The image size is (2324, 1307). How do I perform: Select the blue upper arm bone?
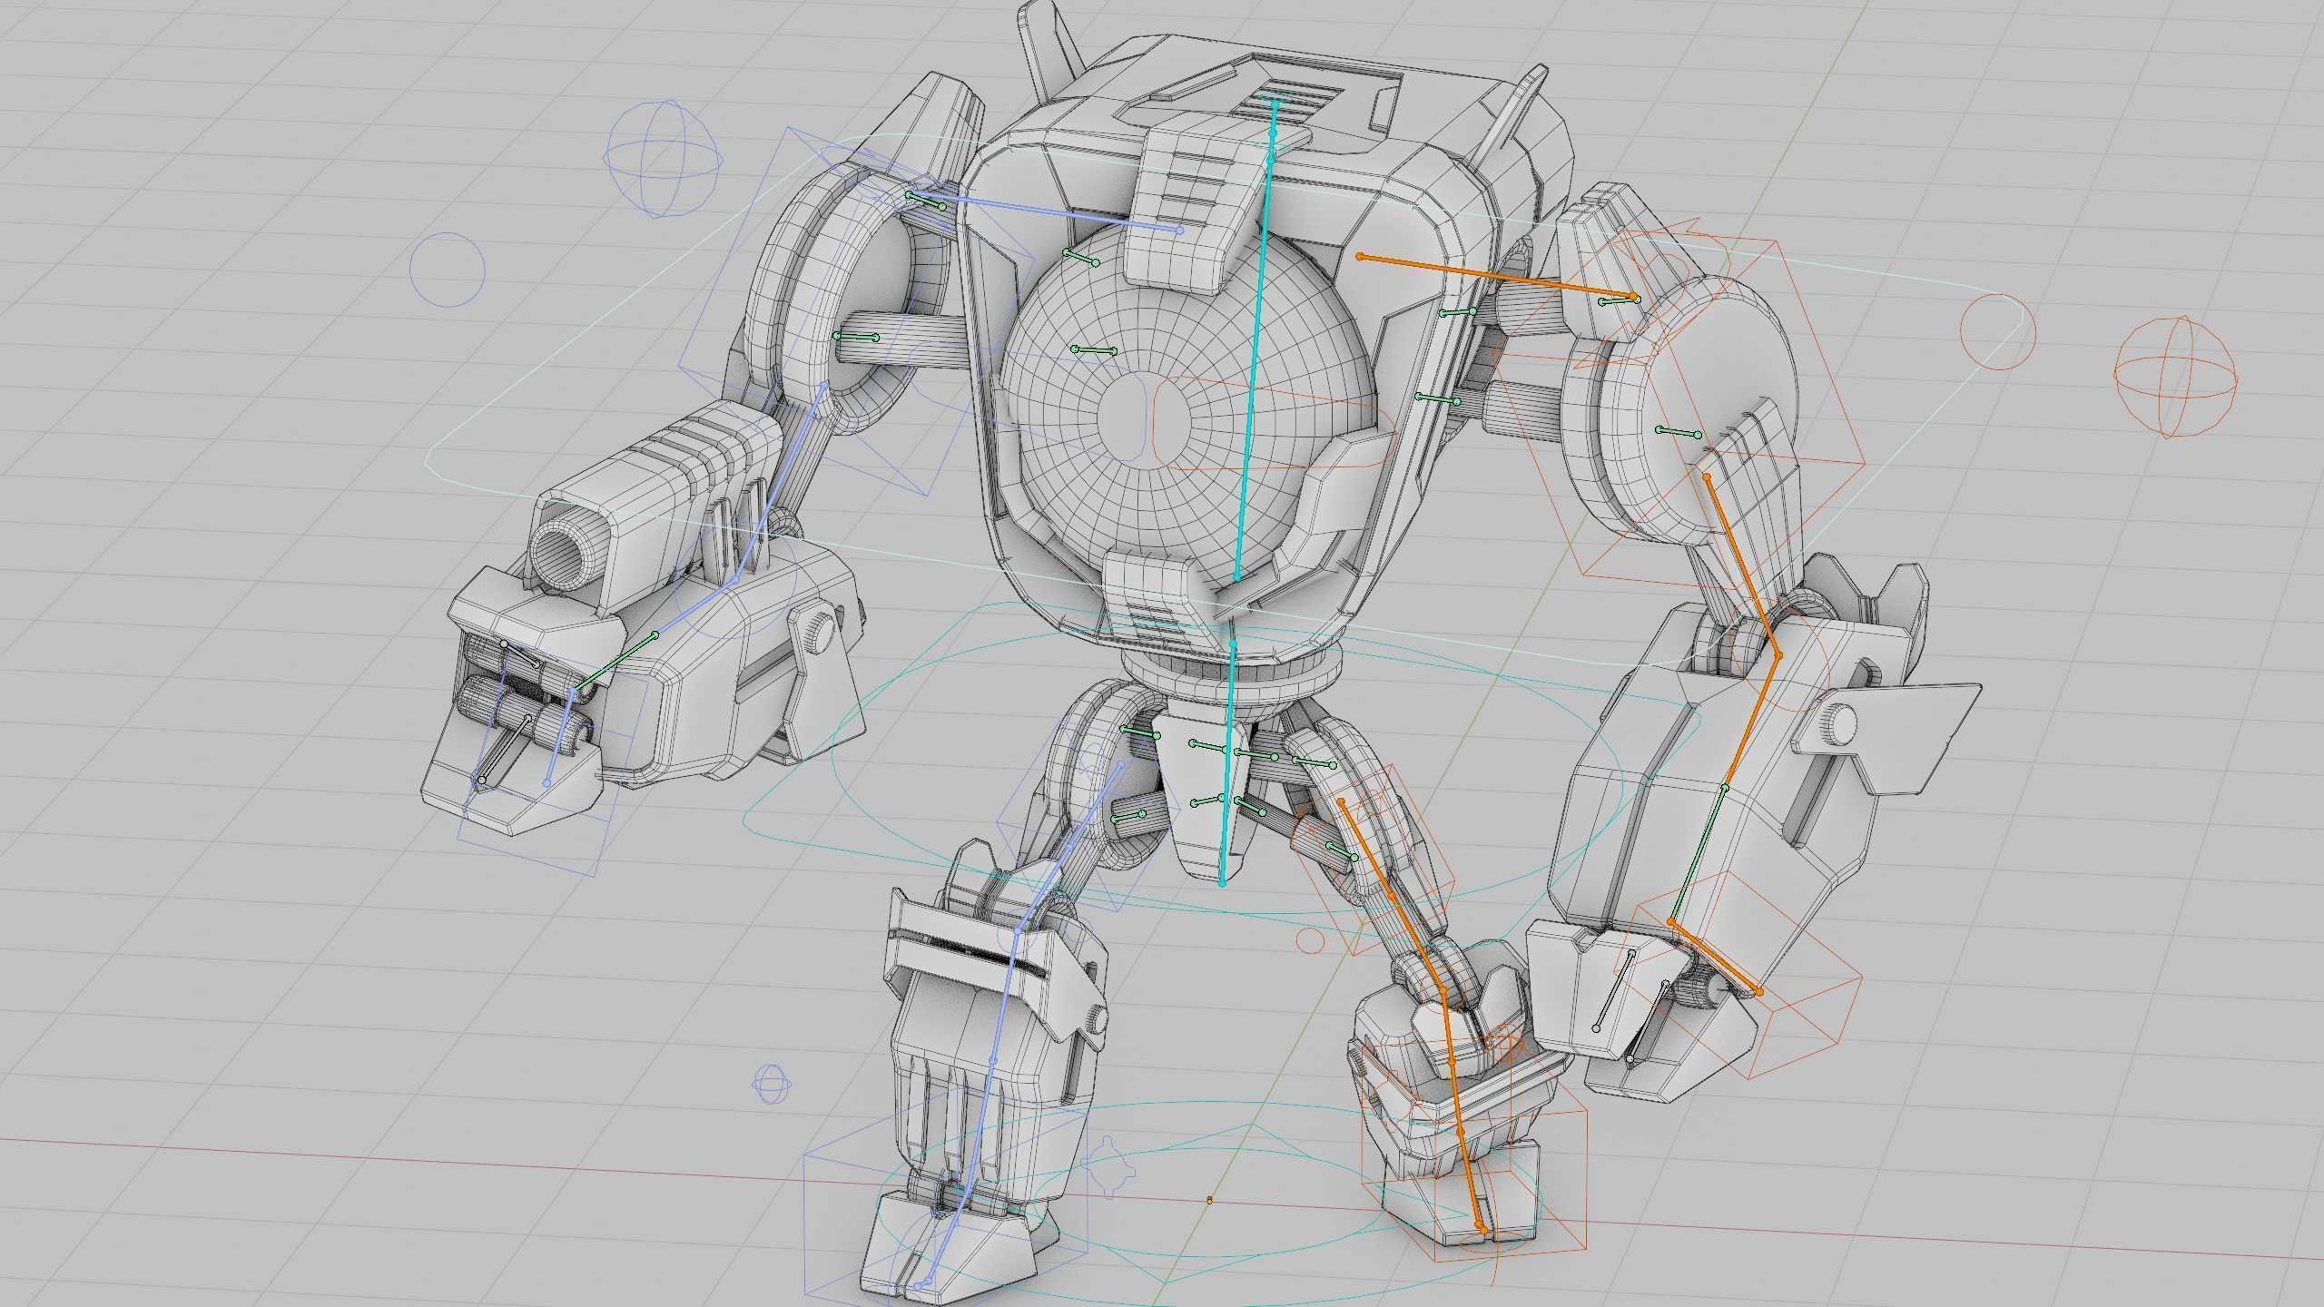click(x=779, y=482)
